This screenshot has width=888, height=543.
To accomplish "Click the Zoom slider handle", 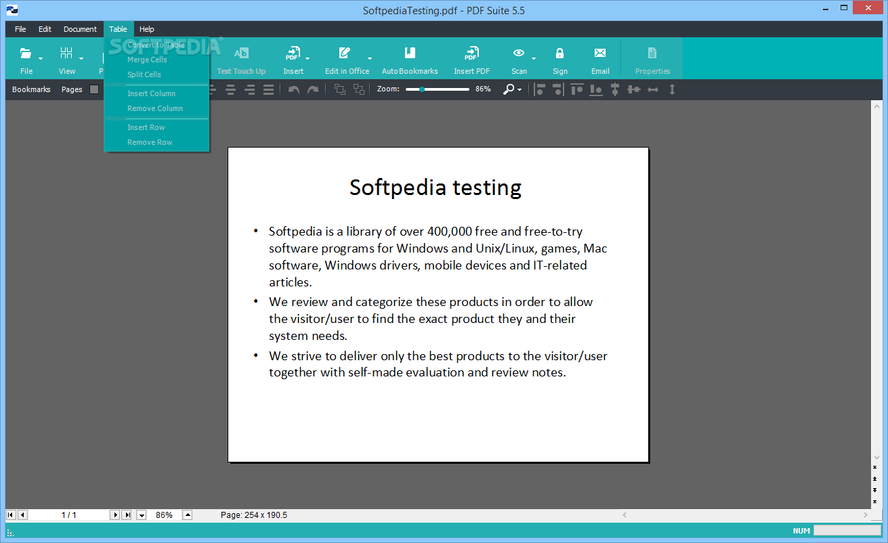I will click(x=422, y=89).
